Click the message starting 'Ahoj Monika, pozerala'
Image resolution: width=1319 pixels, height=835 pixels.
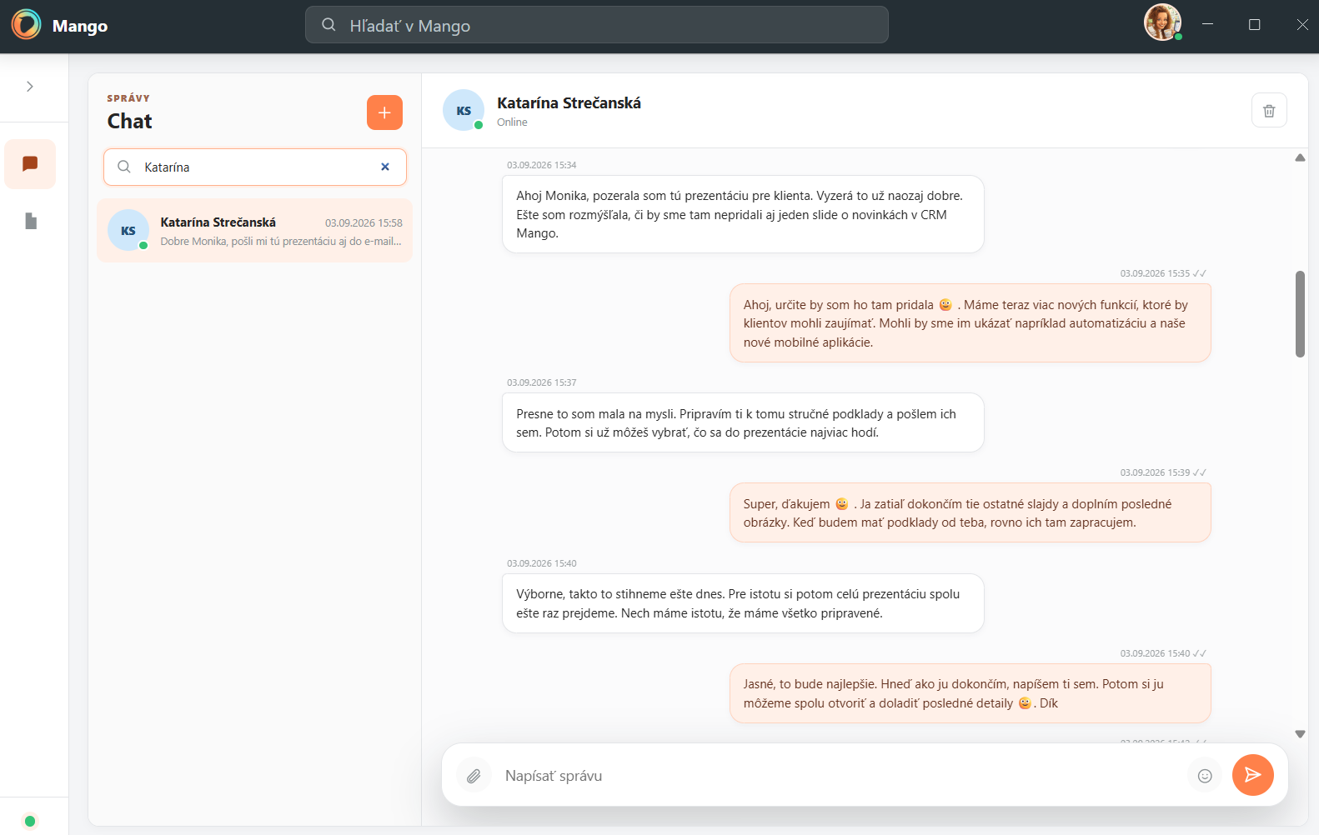click(743, 214)
